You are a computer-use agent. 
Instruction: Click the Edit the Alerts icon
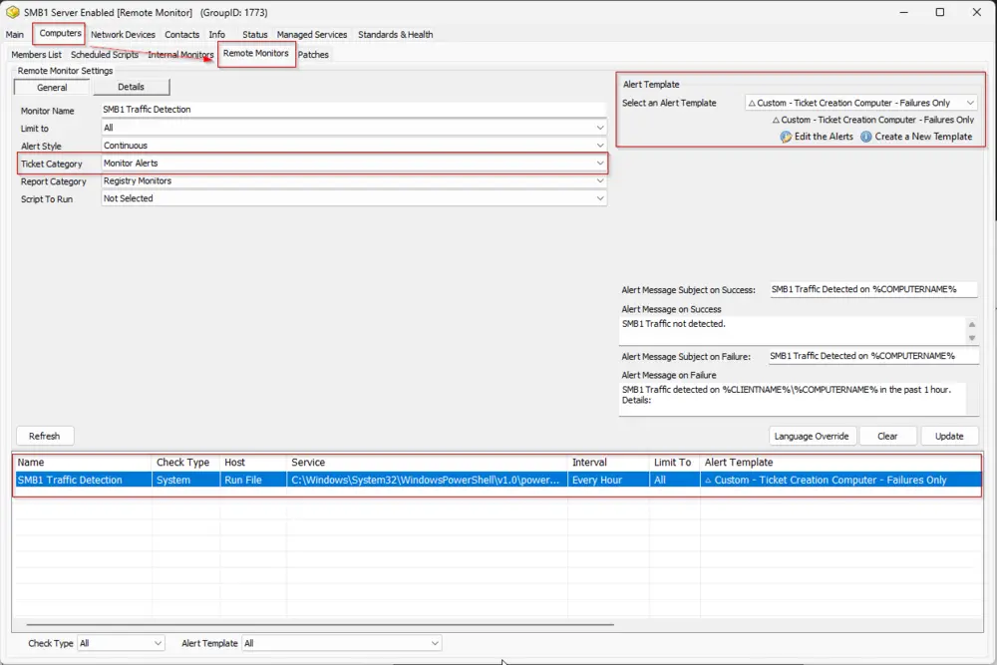tap(786, 137)
